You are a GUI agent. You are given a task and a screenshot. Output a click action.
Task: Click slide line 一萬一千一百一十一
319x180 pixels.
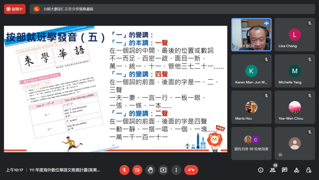(x=139, y=137)
